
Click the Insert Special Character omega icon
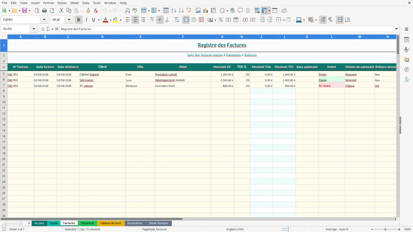coord(222,11)
